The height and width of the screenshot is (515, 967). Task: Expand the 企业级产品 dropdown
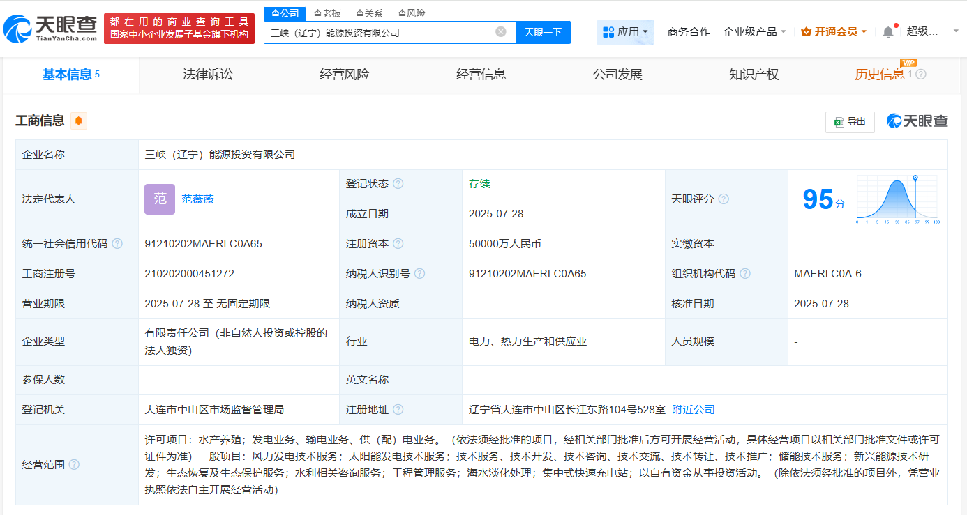(751, 31)
